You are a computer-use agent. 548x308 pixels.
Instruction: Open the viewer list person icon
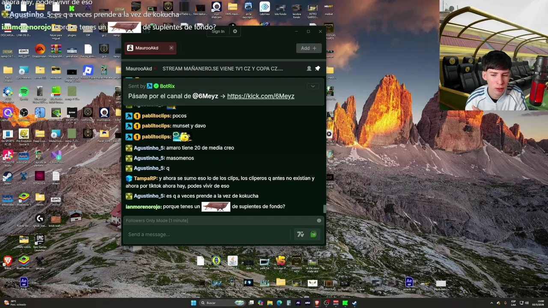[x=309, y=68]
